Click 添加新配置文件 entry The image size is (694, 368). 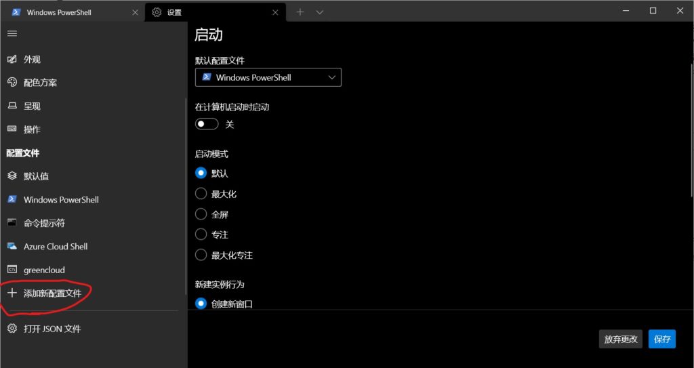(92, 293)
